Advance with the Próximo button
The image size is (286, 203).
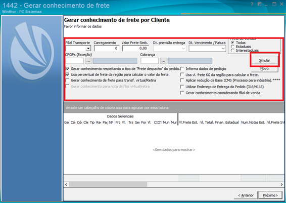click(270, 195)
